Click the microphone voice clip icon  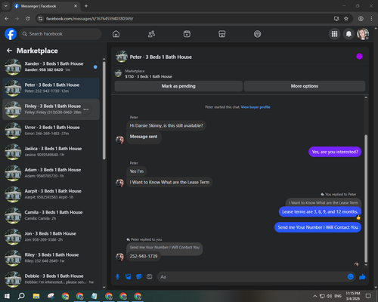point(117,277)
